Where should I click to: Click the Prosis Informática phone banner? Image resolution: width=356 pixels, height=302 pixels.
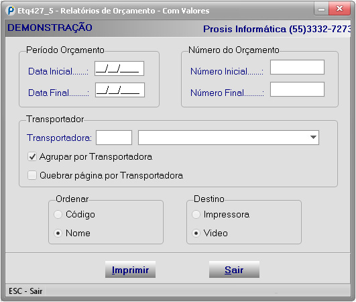277,29
